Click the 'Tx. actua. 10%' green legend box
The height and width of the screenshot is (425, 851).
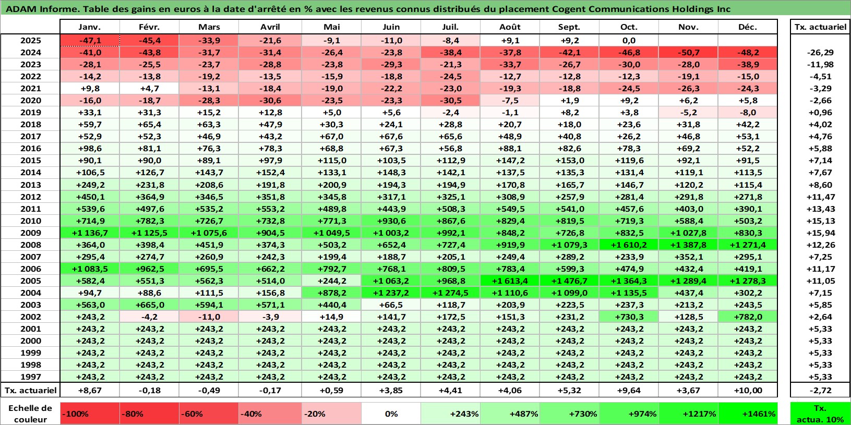click(x=820, y=414)
